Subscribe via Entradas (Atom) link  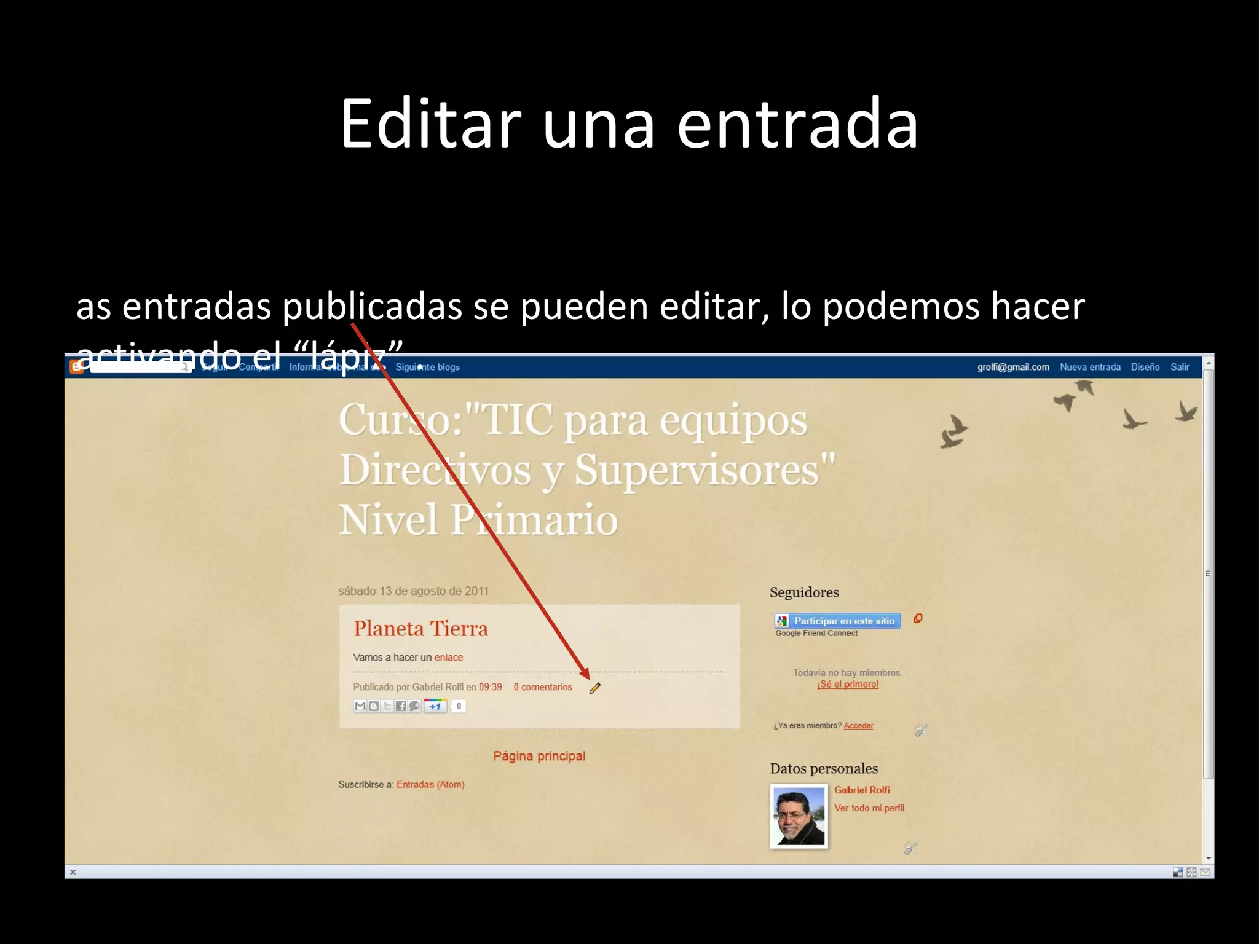point(430,784)
